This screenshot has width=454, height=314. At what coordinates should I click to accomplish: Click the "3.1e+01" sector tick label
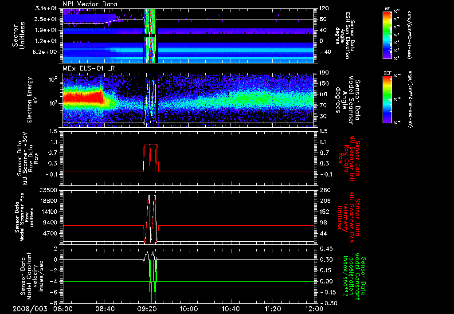coord(46,8)
